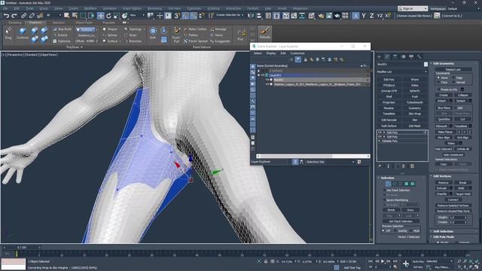Toggle visibility eye of Box001 row
This screenshot has width=482, height=271.
(x=267, y=80)
